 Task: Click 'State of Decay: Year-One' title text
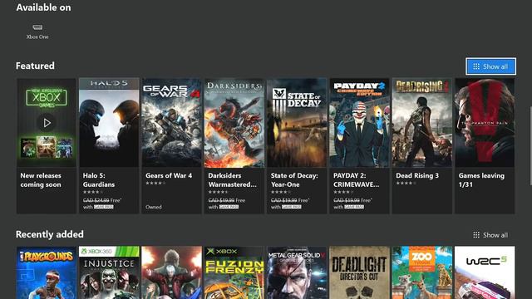tap(294, 180)
